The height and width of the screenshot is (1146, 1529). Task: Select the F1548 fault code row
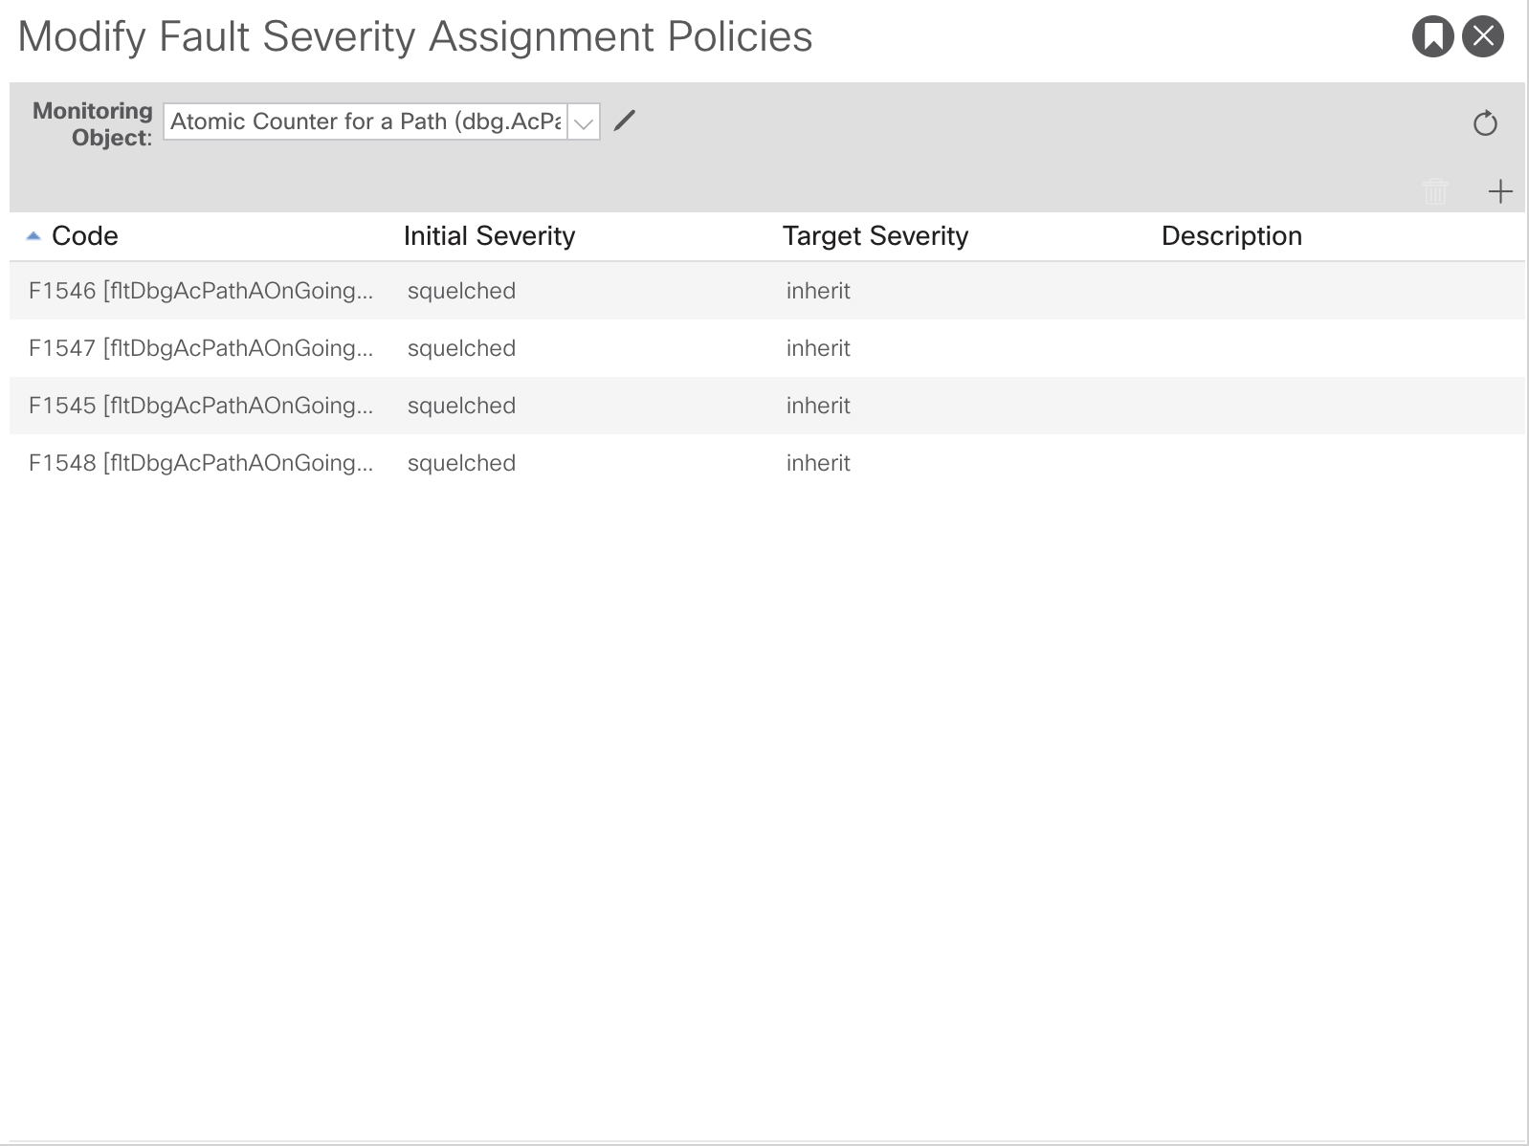(200, 463)
